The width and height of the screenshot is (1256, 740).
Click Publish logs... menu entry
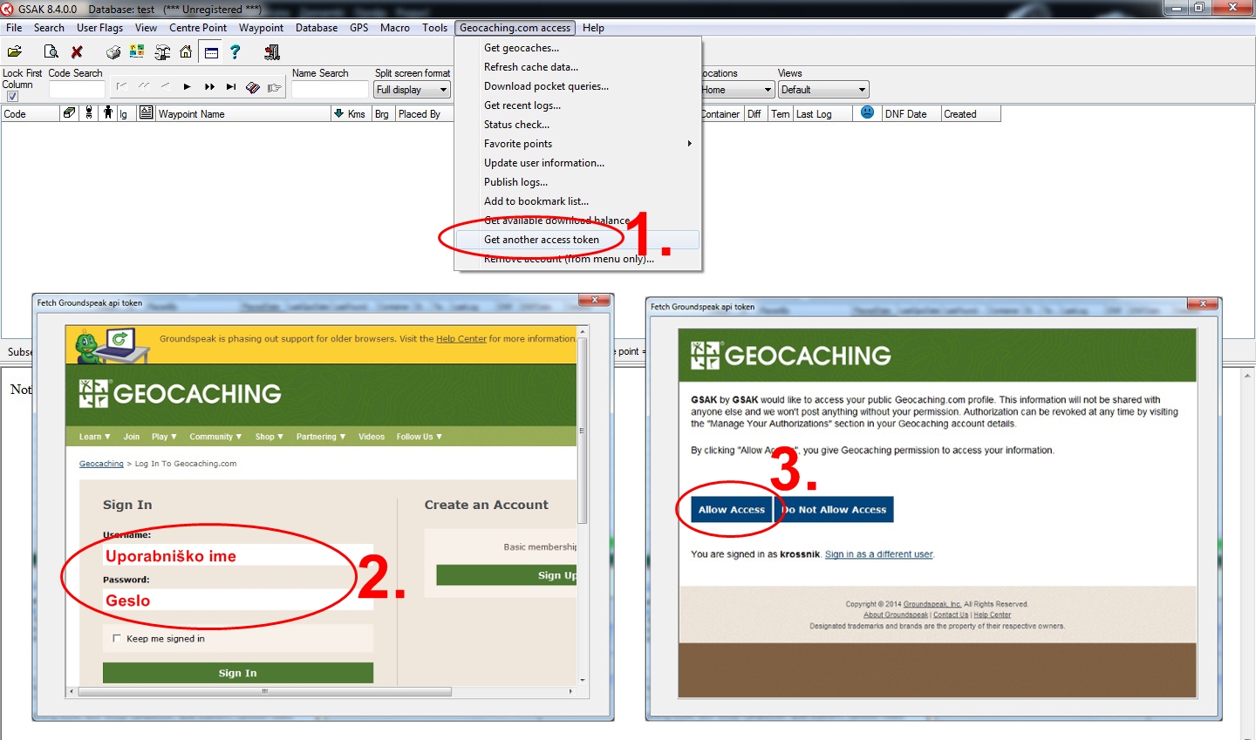tap(578, 182)
